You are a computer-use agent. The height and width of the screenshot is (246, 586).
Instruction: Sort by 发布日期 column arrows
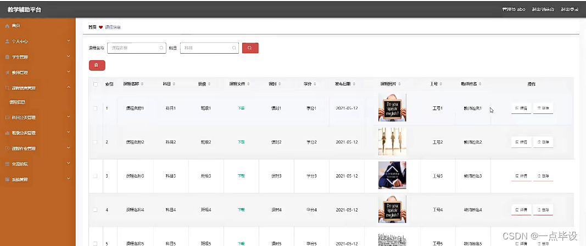coord(354,84)
